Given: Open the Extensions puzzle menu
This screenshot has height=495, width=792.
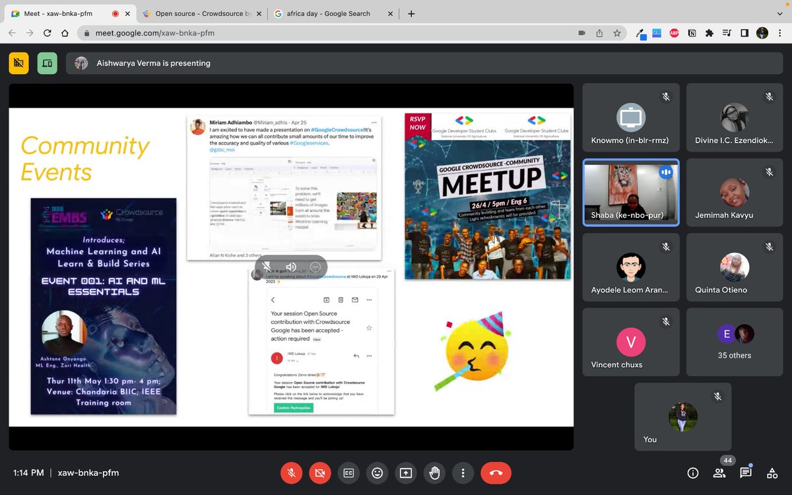Looking at the screenshot, I should [709, 33].
